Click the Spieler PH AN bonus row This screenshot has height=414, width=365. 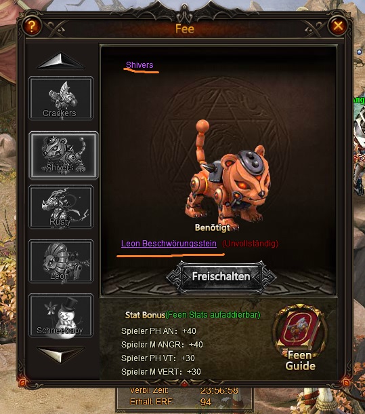coord(158,331)
